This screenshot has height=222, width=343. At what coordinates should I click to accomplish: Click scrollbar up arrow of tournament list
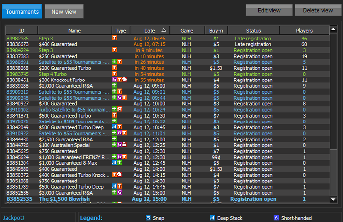coord(333,29)
